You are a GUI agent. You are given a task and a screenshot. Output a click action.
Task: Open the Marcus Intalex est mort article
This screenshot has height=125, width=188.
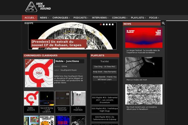(137, 80)
